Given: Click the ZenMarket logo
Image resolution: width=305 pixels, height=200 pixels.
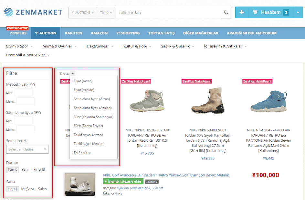Looking at the screenshot, I should point(33,12).
